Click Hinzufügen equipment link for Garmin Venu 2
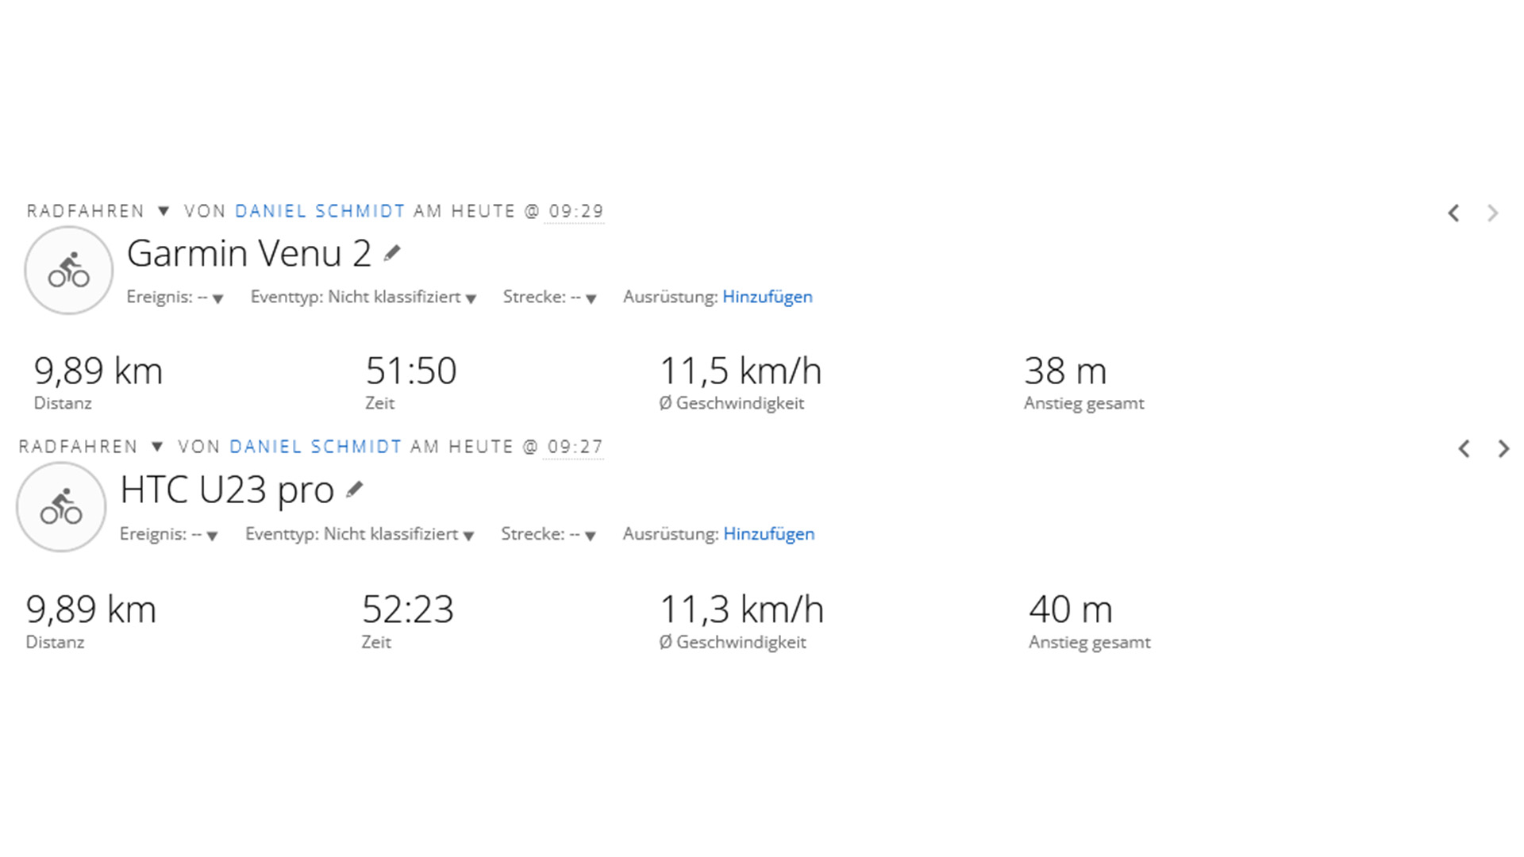This screenshot has height=857, width=1524. (x=767, y=297)
